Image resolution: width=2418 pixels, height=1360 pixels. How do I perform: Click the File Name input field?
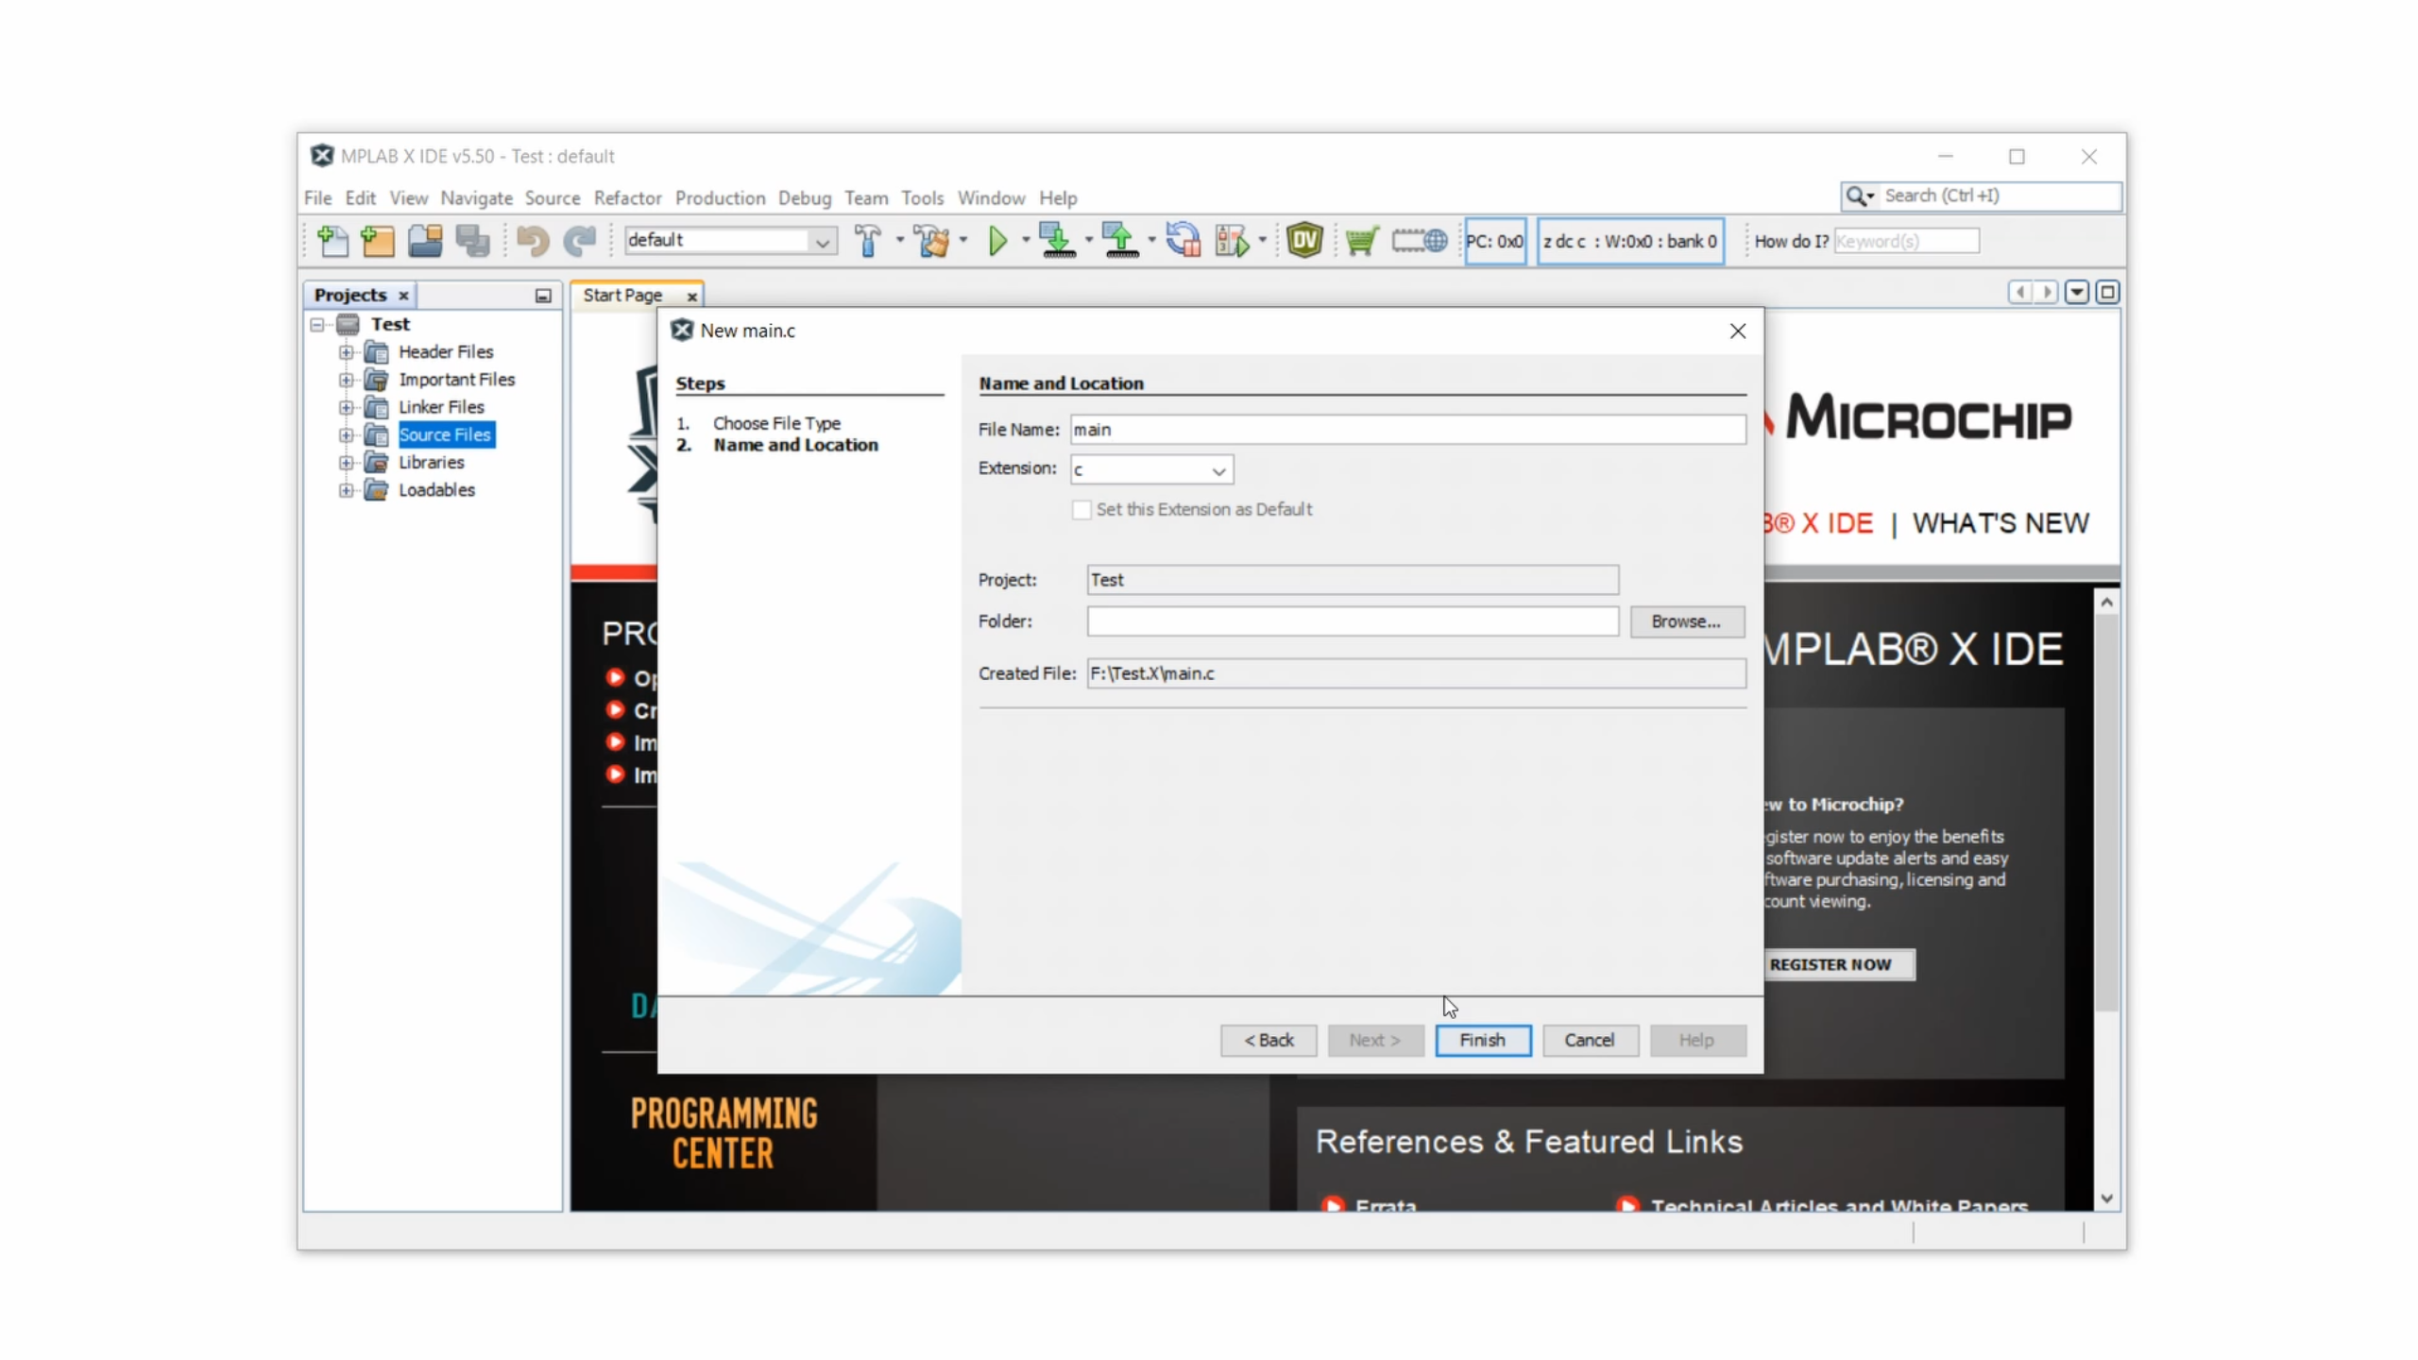[x=1406, y=430]
